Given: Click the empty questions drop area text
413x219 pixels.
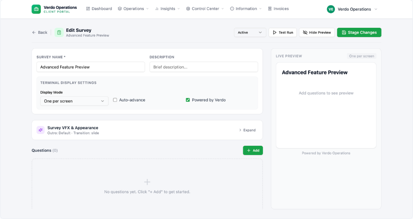Looking at the screenshot, I should (147, 192).
